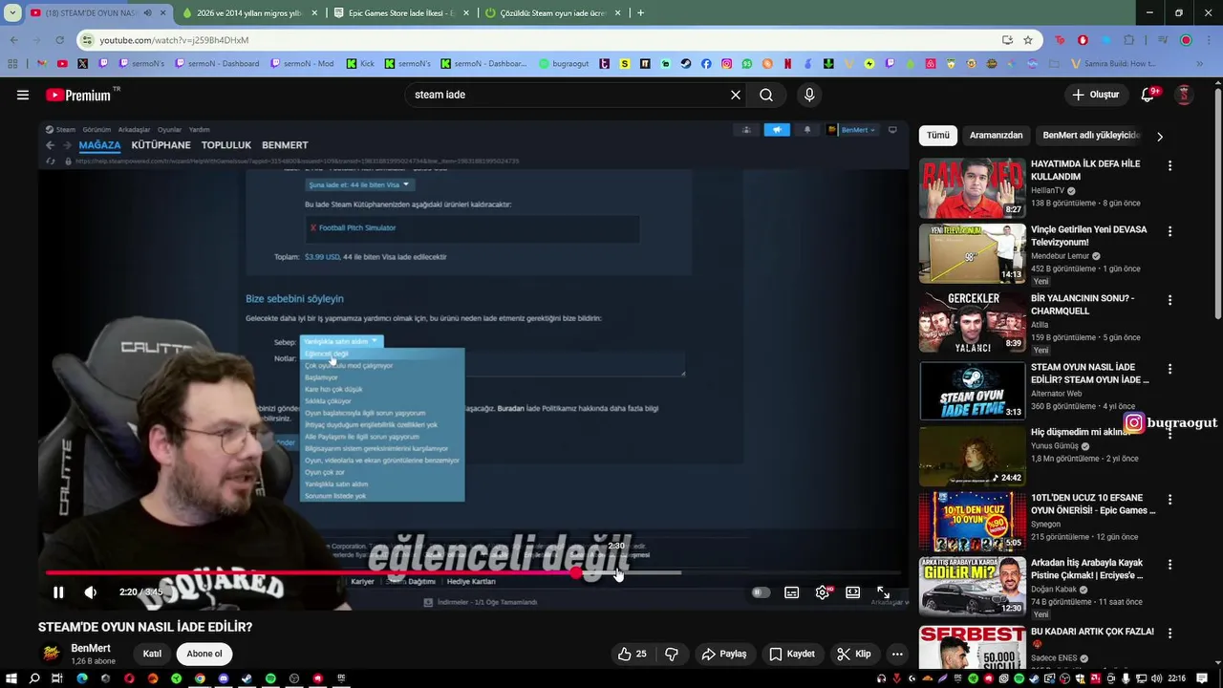Select the 'Aramanızdan' filter chip
This screenshot has width=1223, height=688.
(996, 136)
